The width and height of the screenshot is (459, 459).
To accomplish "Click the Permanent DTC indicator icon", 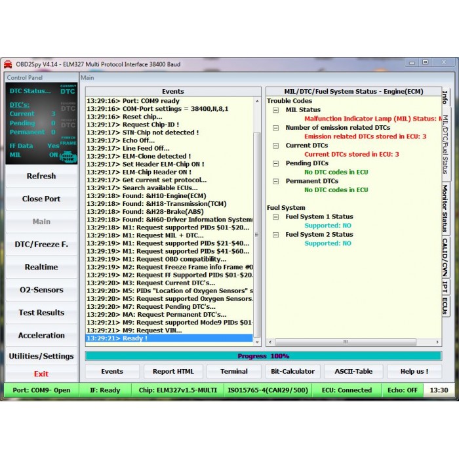I will pos(68,123).
